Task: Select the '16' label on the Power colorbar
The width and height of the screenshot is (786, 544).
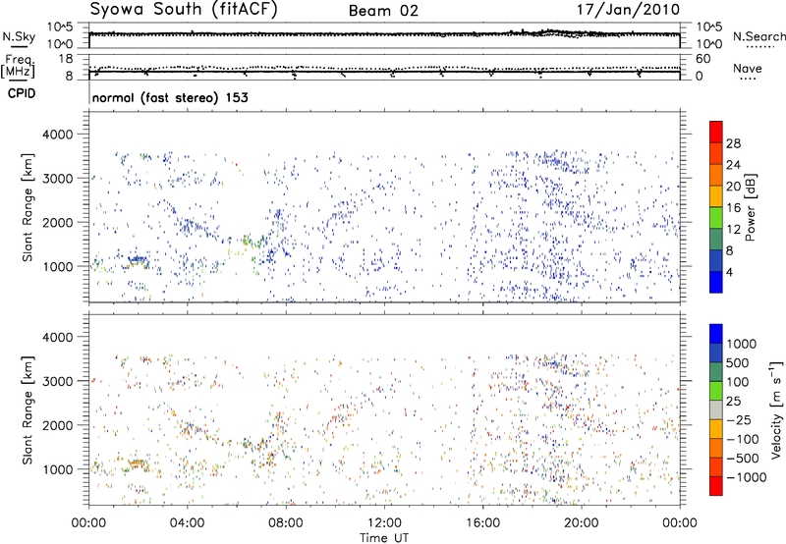Action: point(733,208)
